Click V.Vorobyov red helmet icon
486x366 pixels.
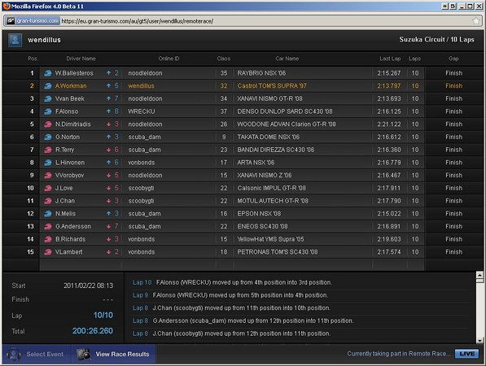point(48,176)
